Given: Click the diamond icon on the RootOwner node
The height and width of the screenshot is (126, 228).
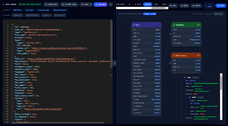Looking at the screenshot, I should tap(174, 25).
